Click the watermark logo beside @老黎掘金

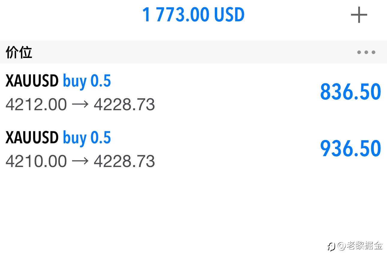click(x=331, y=247)
